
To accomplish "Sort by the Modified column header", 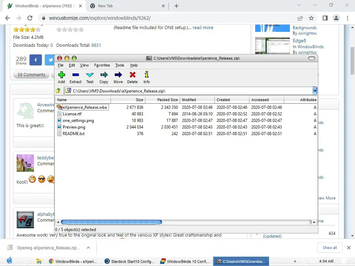I will 197,100.
